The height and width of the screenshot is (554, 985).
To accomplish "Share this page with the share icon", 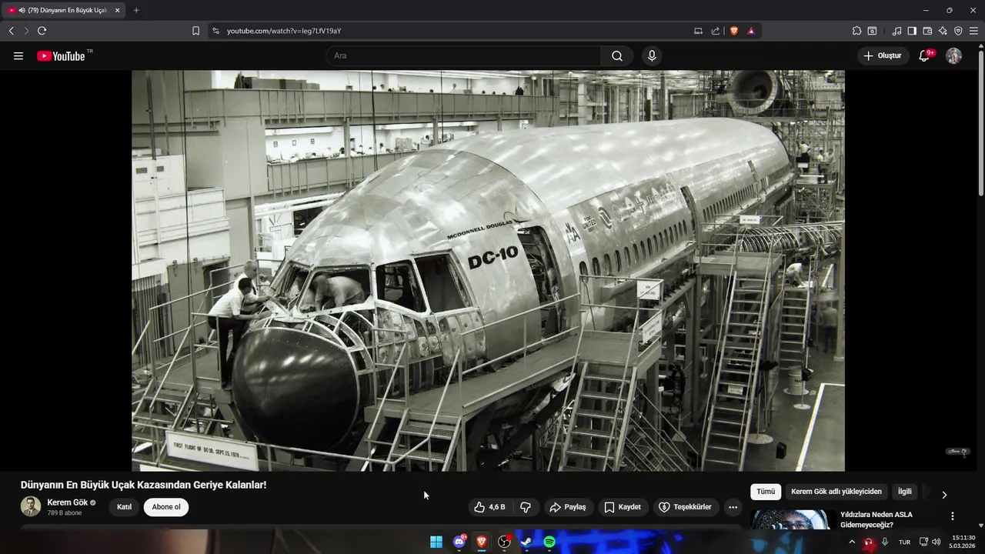I will 716,31.
